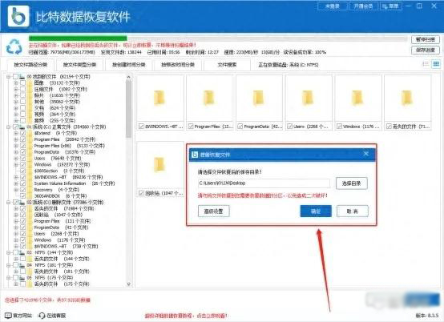Expand the Windows folder tree node
The height and width of the screenshot is (322, 444).
pyautogui.click(x=16, y=165)
